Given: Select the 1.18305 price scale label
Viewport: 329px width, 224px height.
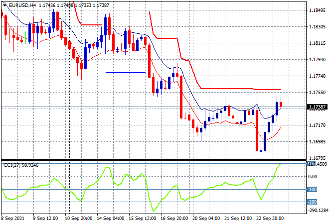Looking at the screenshot, I should (318, 27).
